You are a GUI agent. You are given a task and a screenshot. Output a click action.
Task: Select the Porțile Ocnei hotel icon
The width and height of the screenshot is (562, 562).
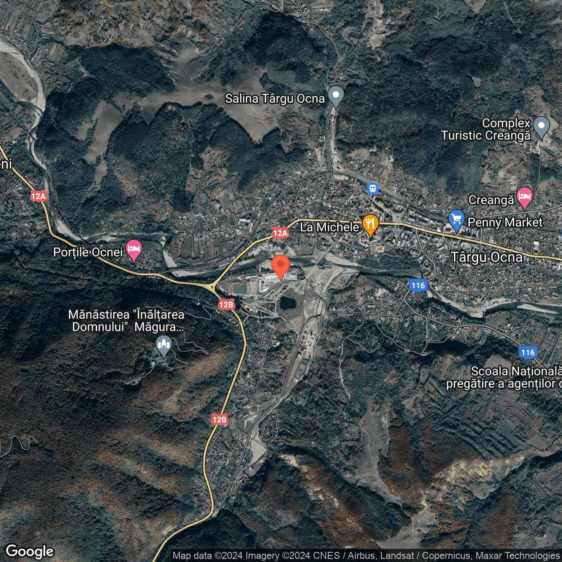coord(134,250)
